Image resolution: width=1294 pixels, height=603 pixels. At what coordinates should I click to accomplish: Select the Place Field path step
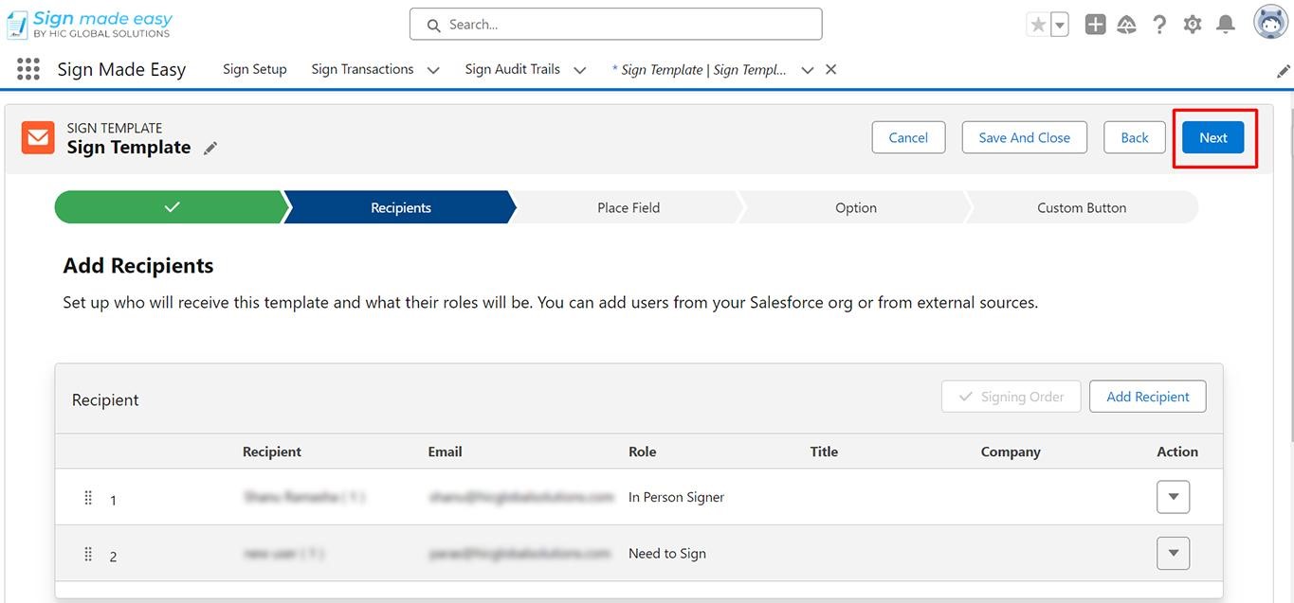pyautogui.click(x=628, y=207)
